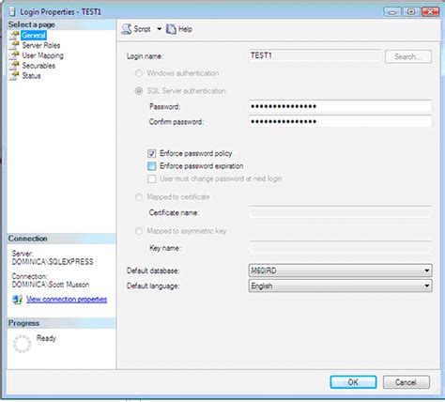Viewport: 445px width, 402px height.
Task: Choose Mapped to asymmetric key option
Action: click(139, 231)
